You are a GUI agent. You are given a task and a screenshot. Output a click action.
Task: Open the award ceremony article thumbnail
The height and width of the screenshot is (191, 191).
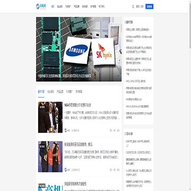click(x=50, y=157)
